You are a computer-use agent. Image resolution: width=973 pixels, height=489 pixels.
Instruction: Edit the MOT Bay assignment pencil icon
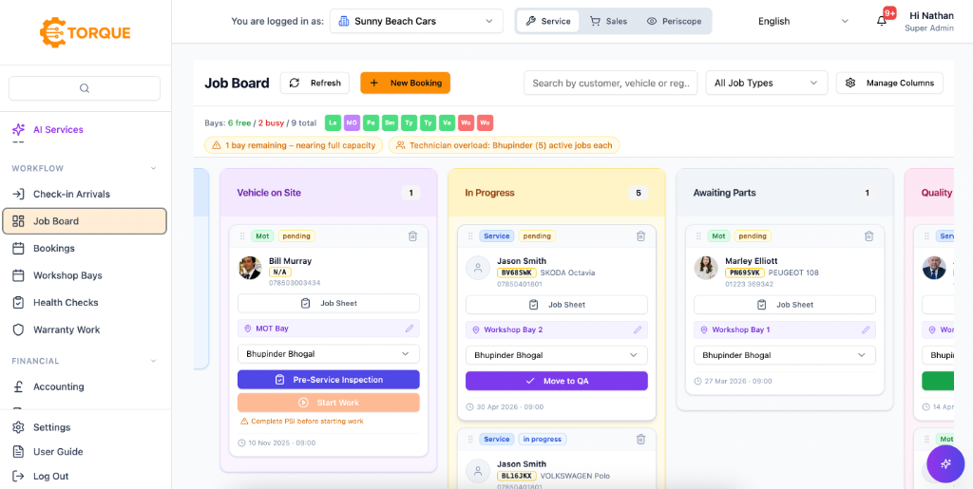410,329
